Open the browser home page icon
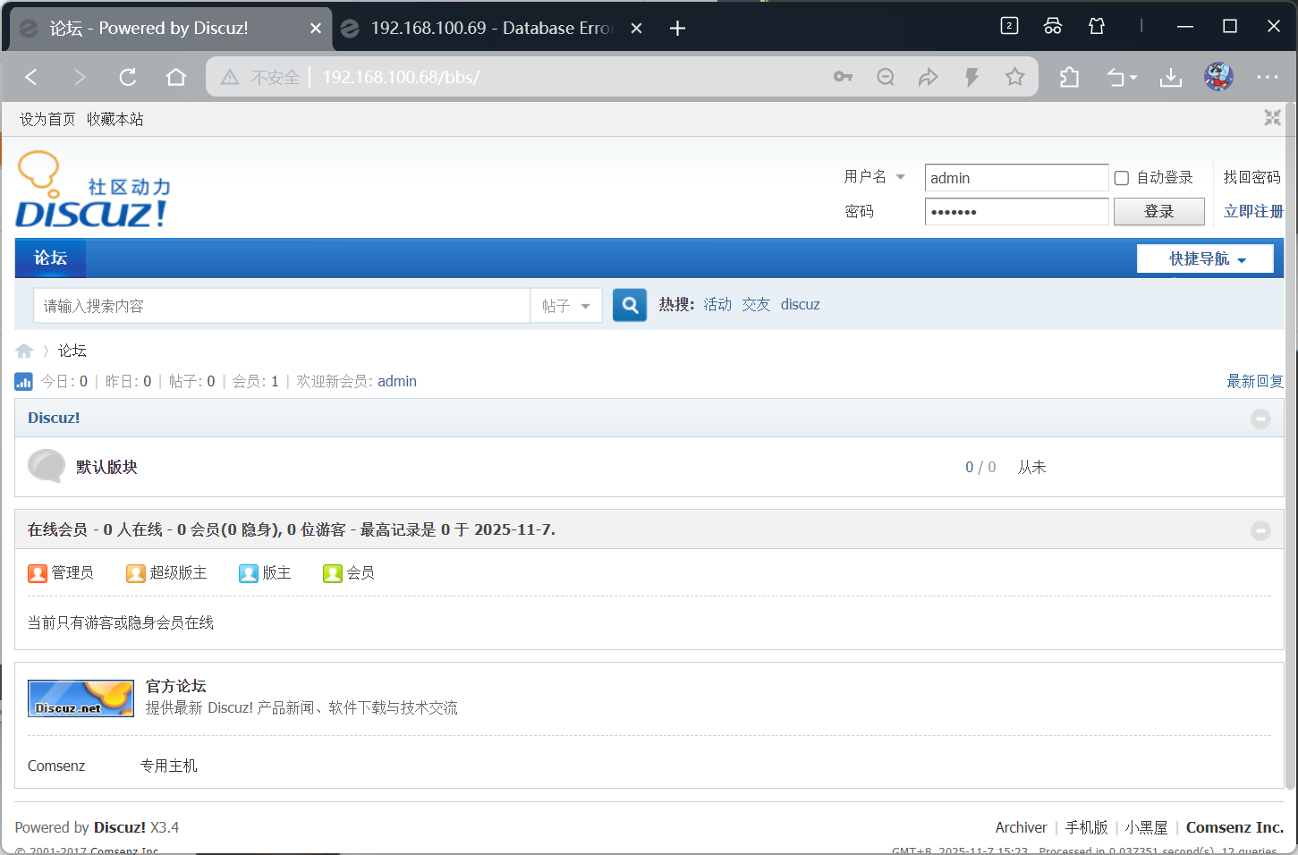Image resolution: width=1298 pixels, height=855 pixels. click(176, 77)
